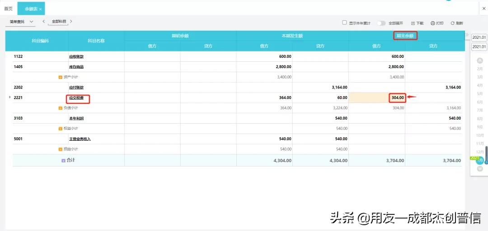
Task: Select 10月 on the month timeline
Action: pyautogui.click(x=479, y=135)
